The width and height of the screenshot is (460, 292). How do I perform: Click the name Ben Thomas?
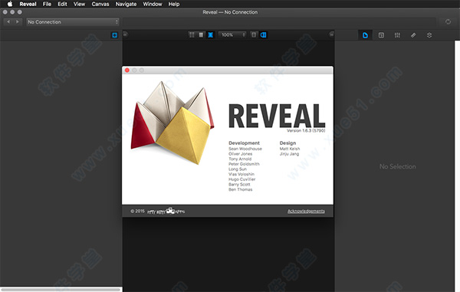pyautogui.click(x=240, y=189)
